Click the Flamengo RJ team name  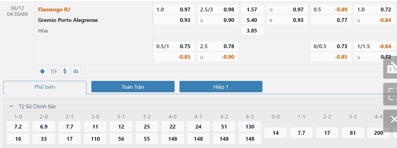pos(54,9)
